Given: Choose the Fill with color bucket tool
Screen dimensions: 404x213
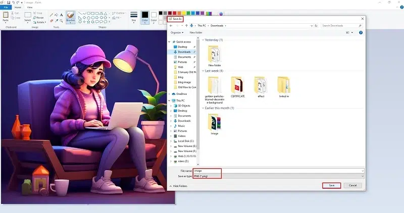Looking at the screenshot, I should [x=56, y=15].
